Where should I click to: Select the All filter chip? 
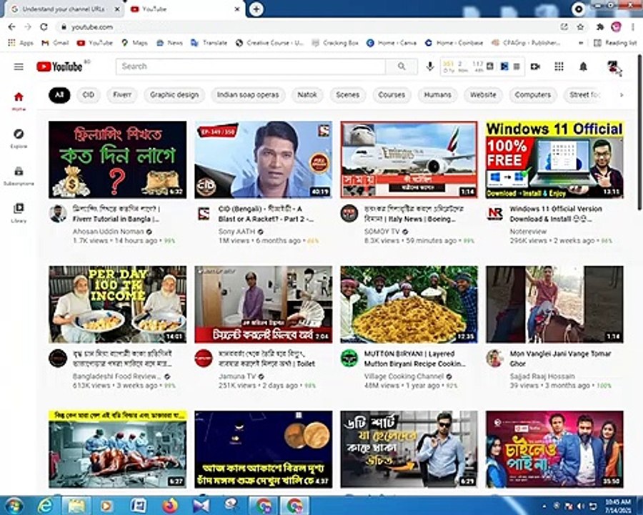[x=59, y=95]
